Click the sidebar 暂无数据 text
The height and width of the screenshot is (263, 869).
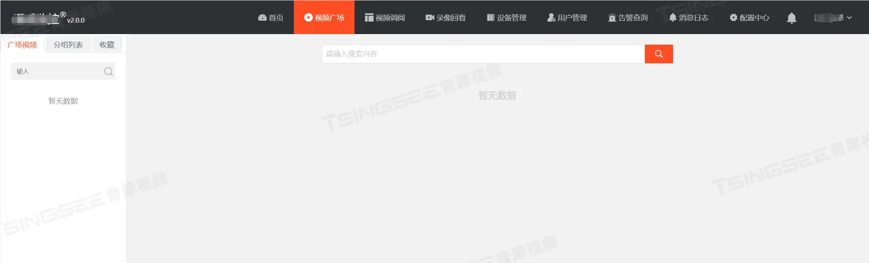click(63, 101)
